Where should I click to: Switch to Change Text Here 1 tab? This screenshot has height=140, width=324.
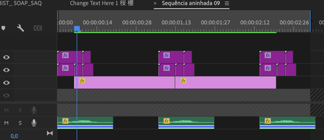click(101, 3)
